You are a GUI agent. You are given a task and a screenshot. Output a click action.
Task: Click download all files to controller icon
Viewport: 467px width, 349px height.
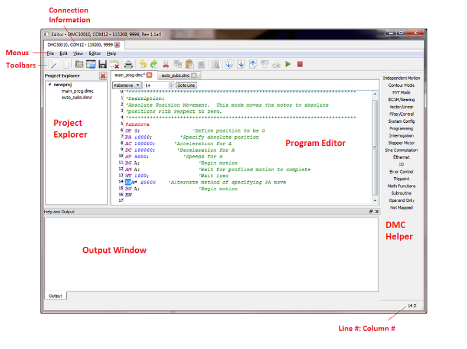click(x=229, y=64)
